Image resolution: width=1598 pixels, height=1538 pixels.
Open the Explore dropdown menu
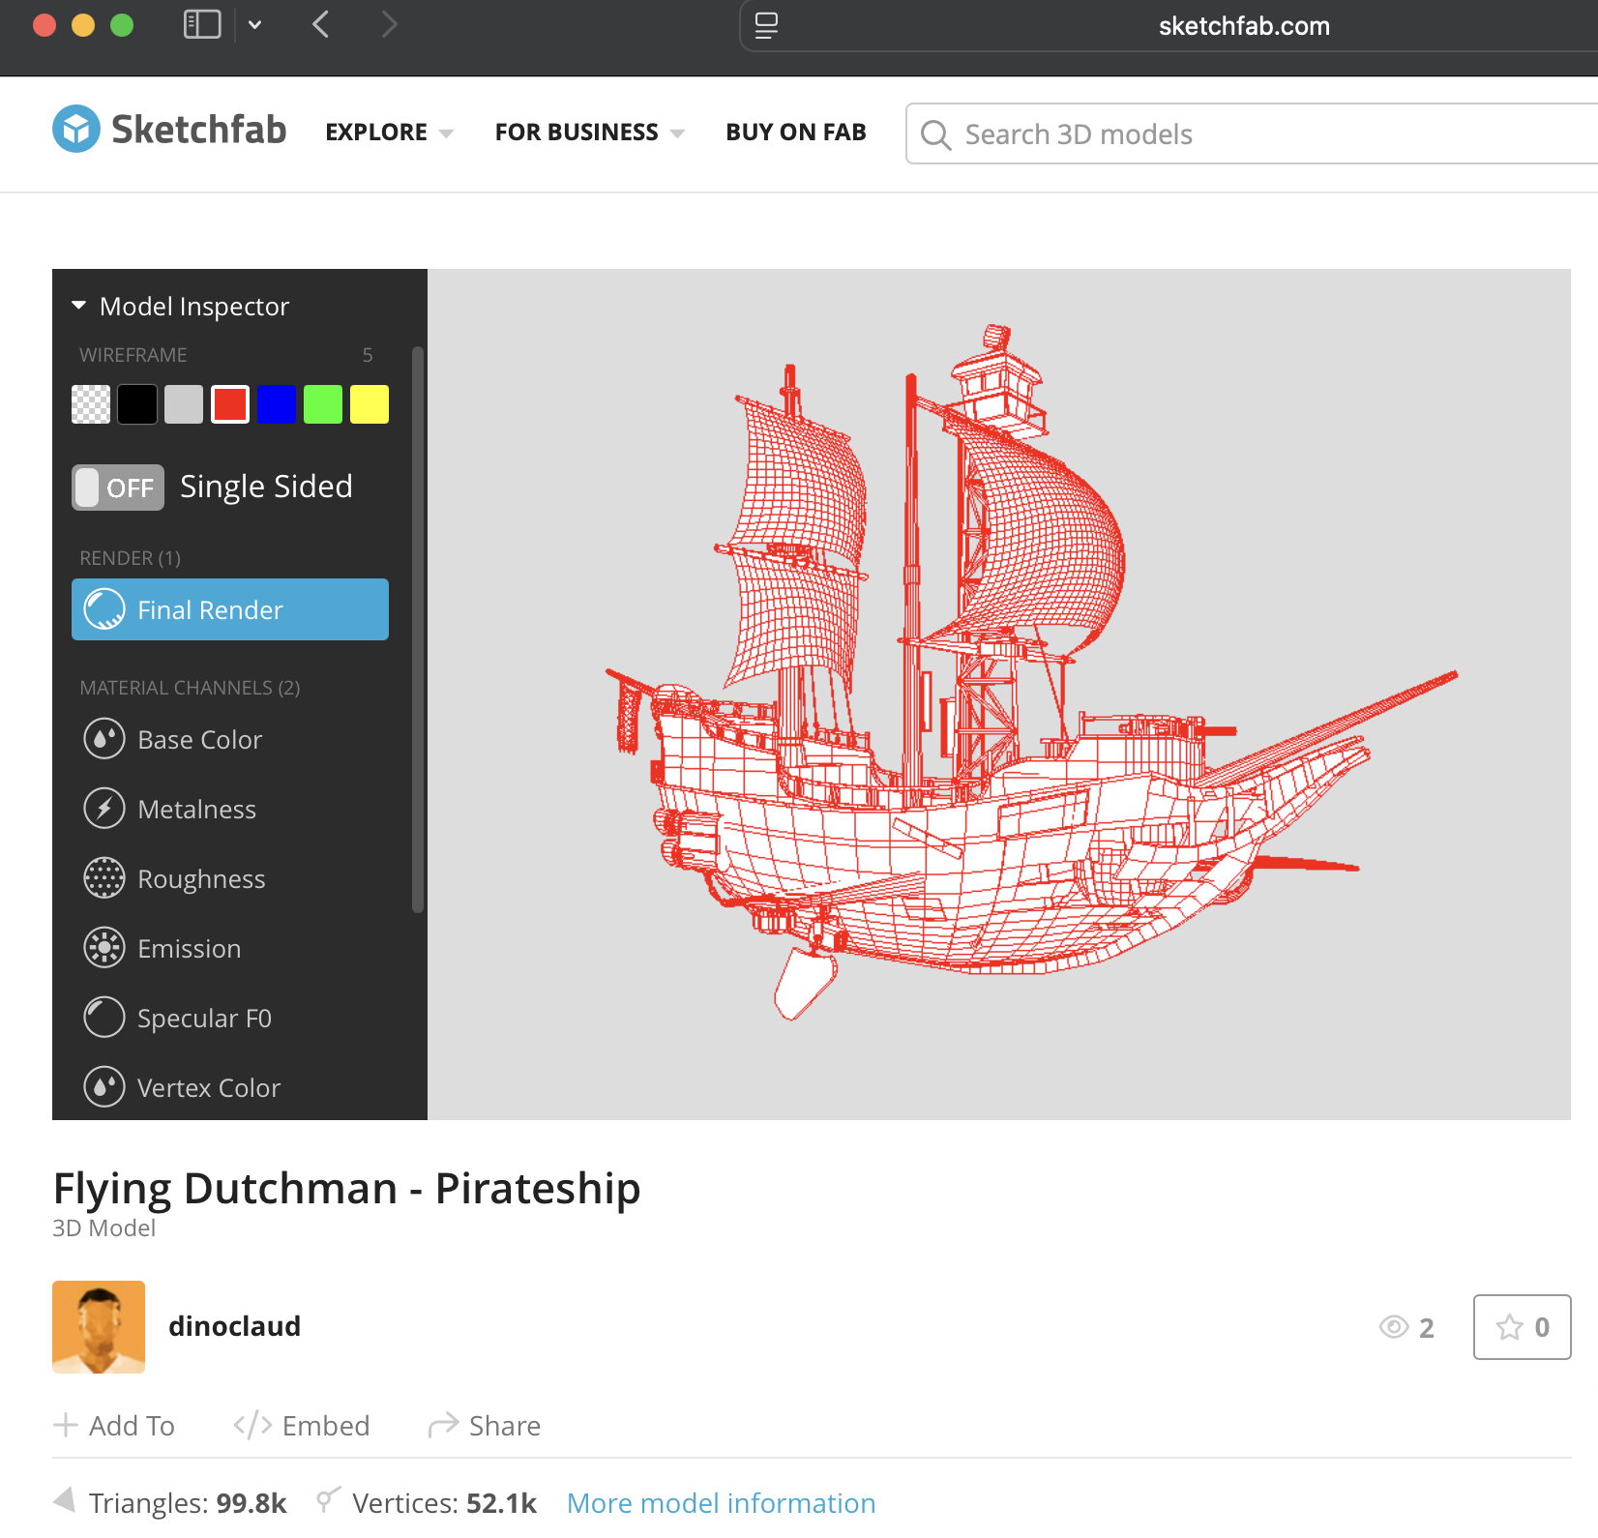[x=389, y=133]
